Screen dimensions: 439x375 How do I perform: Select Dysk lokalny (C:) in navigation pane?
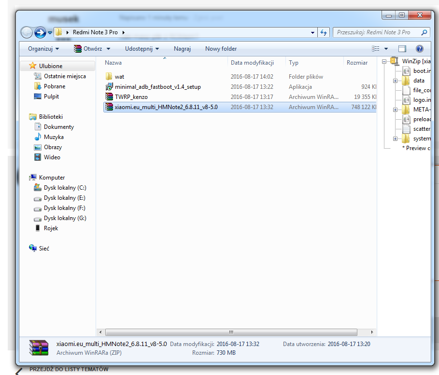click(x=65, y=188)
